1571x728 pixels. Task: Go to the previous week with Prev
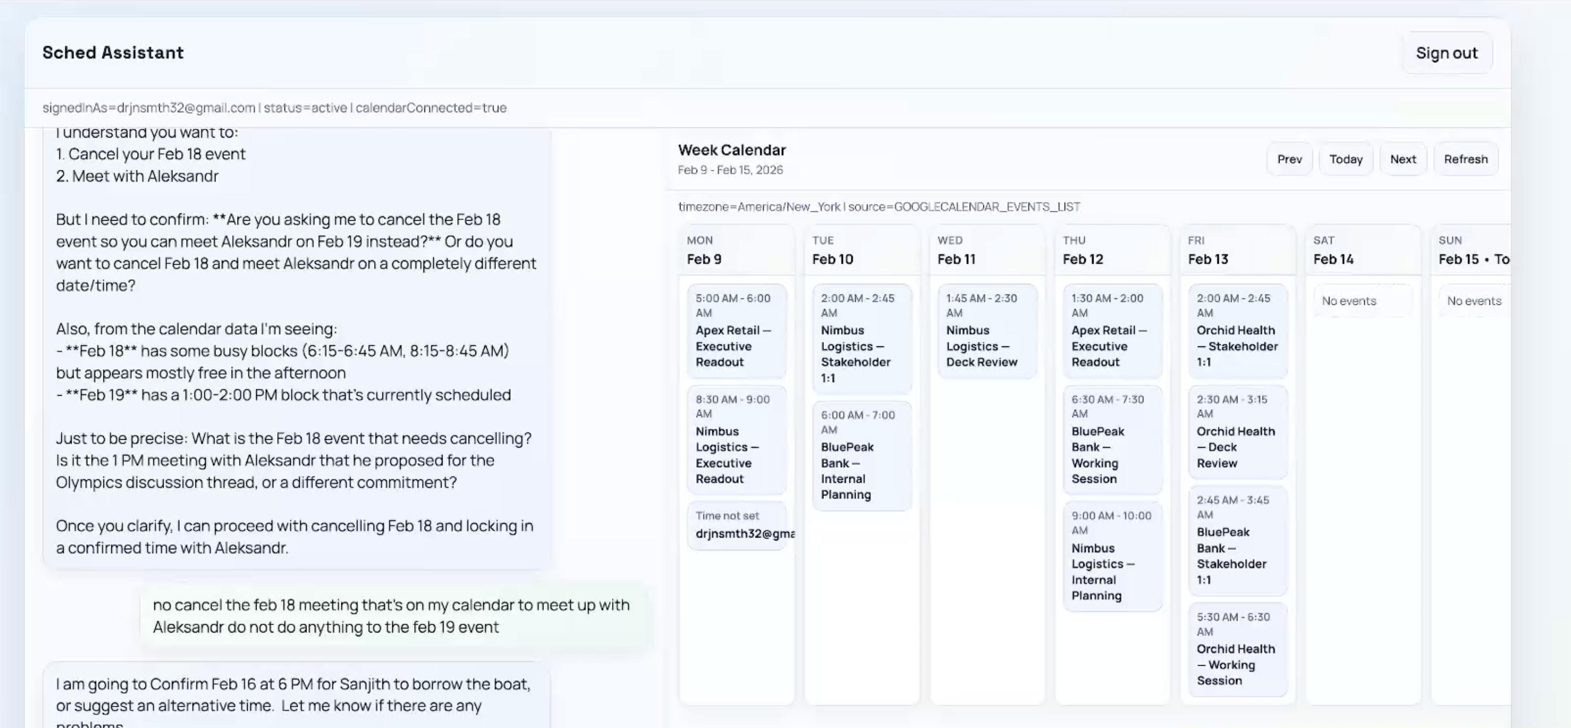[x=1289, y=159]
